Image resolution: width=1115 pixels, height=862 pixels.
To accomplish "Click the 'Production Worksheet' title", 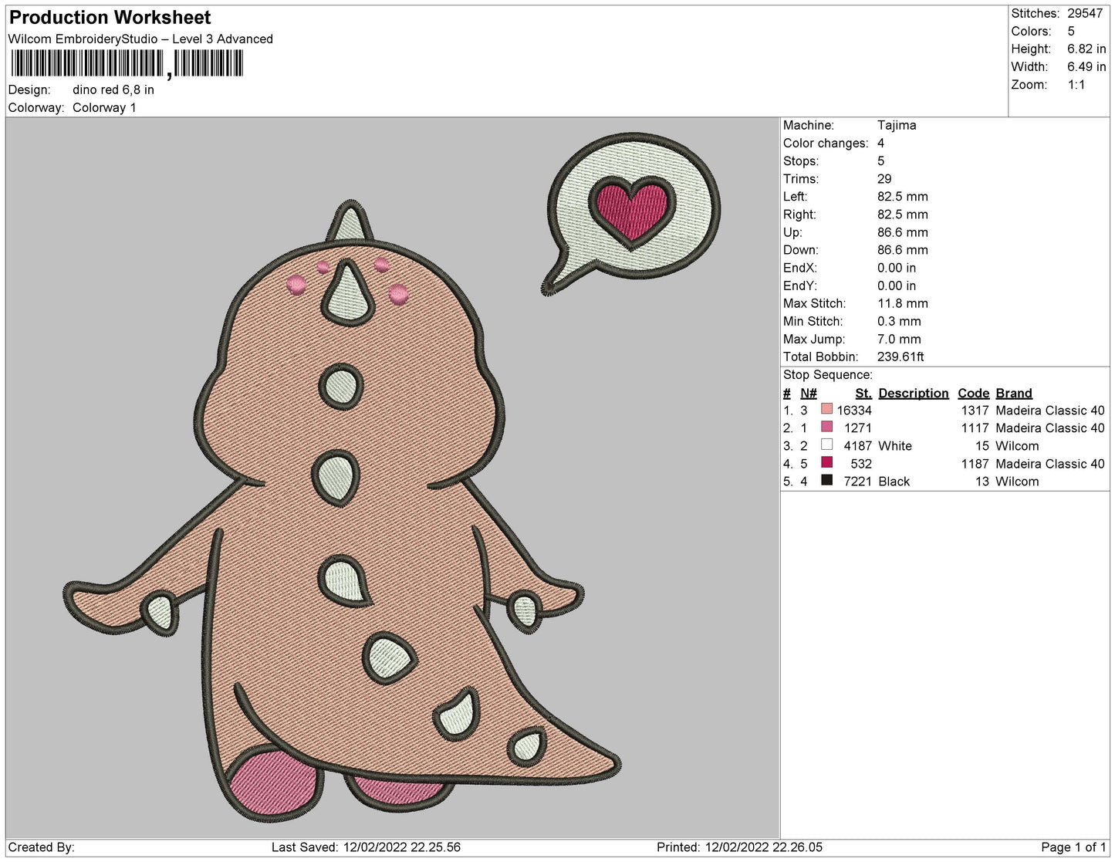I will click(x=110, y=17).
